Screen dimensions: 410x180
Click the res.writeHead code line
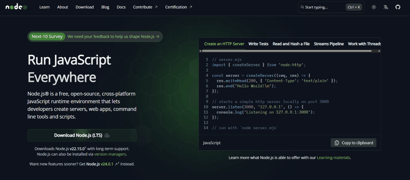click(277, 81)
